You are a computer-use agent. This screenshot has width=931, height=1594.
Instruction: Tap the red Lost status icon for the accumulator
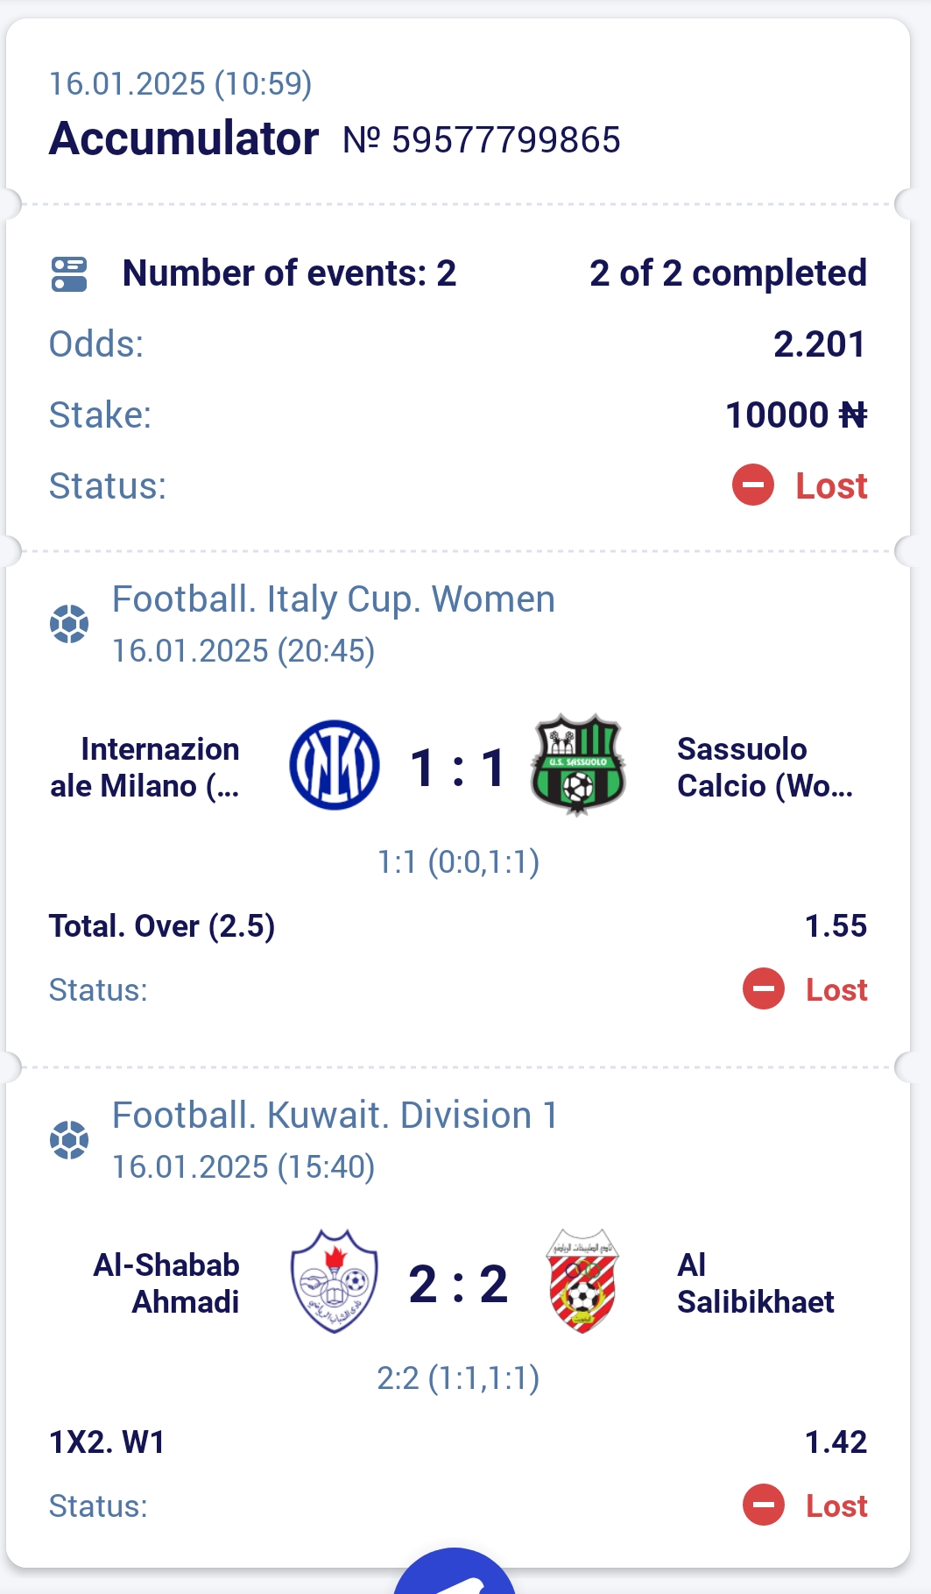tap(753, 485)
